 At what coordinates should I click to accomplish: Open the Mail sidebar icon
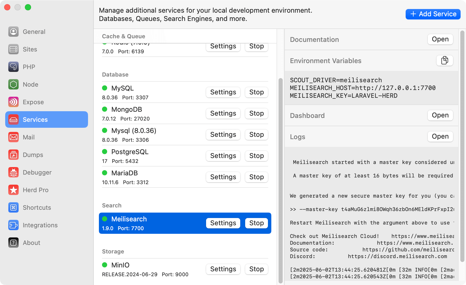(x=13, y=137)
